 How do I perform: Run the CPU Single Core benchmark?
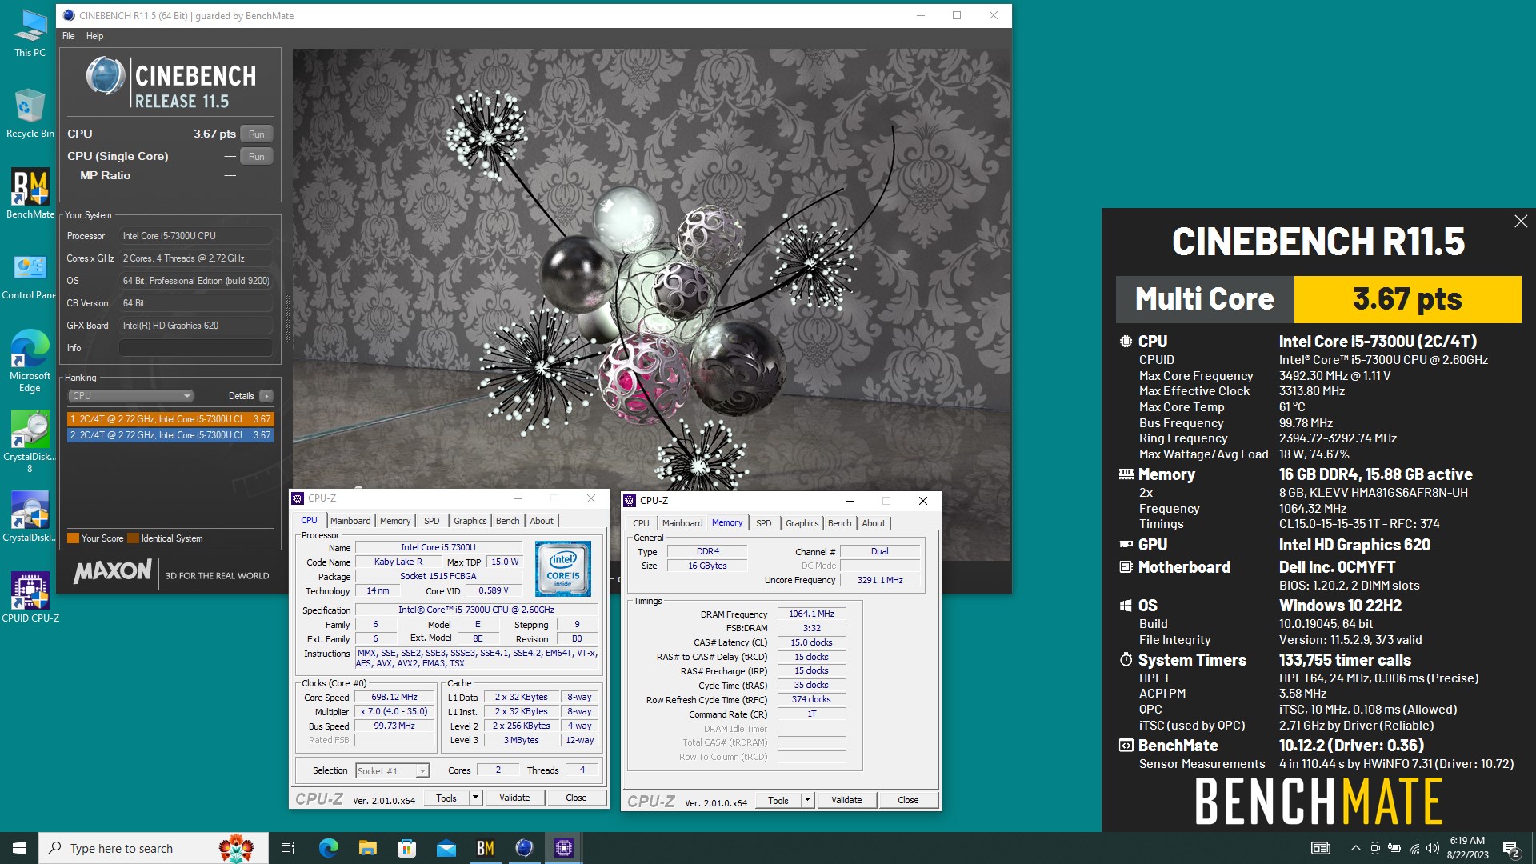point(256,156)
